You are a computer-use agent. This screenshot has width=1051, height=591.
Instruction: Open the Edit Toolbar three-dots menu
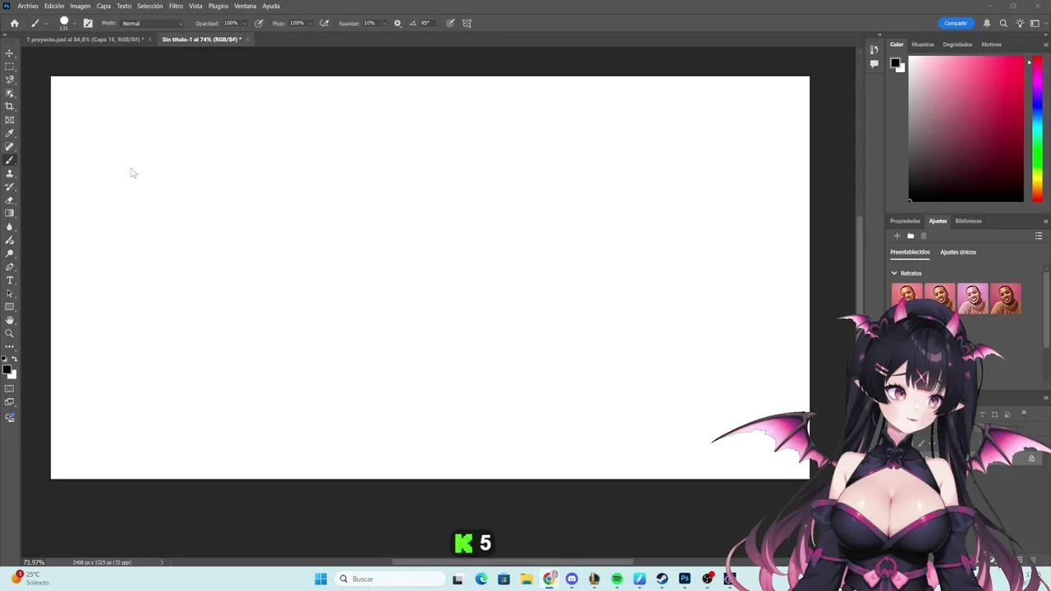[10, 346]
